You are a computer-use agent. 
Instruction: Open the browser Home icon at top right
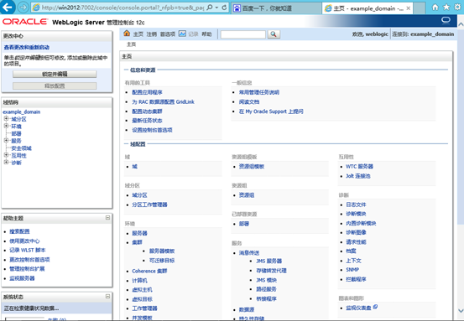[435, 8]
